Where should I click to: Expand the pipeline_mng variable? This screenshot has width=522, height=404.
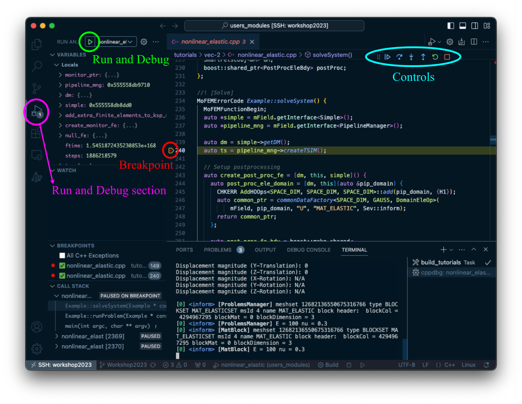pos(60,85)
